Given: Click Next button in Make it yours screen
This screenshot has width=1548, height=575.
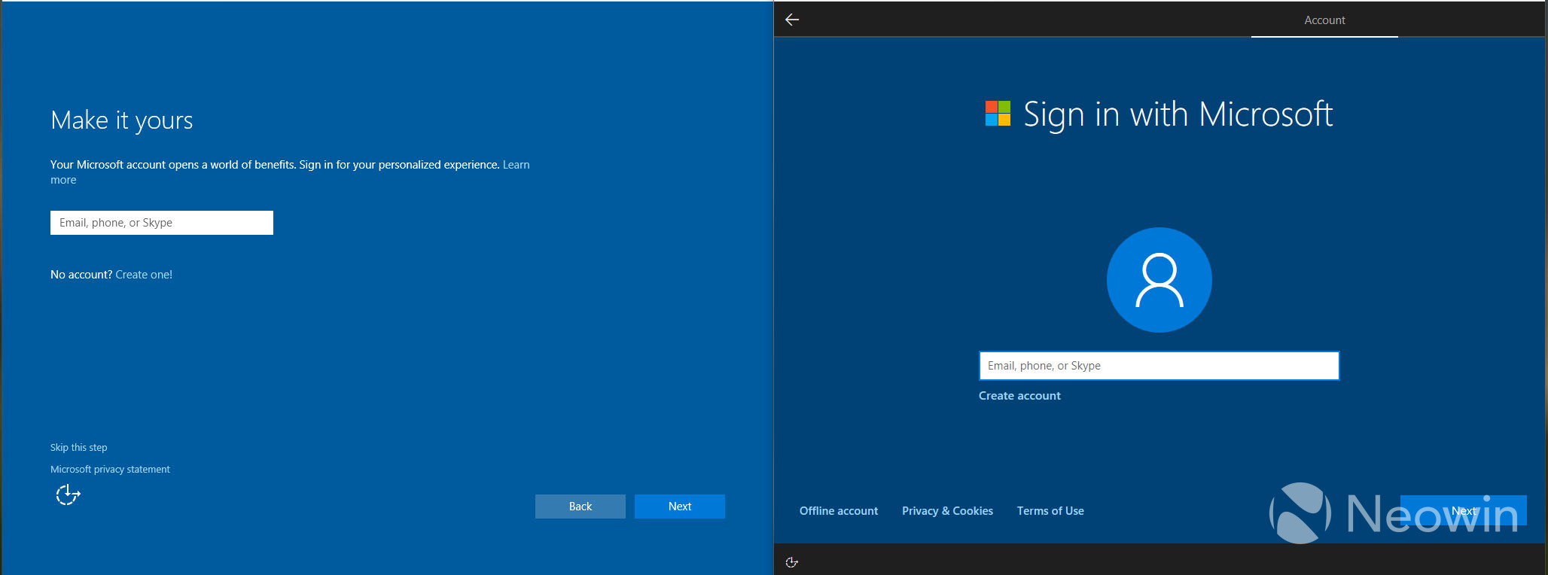Looking at the screenshot, I should (x=680, y=507).
